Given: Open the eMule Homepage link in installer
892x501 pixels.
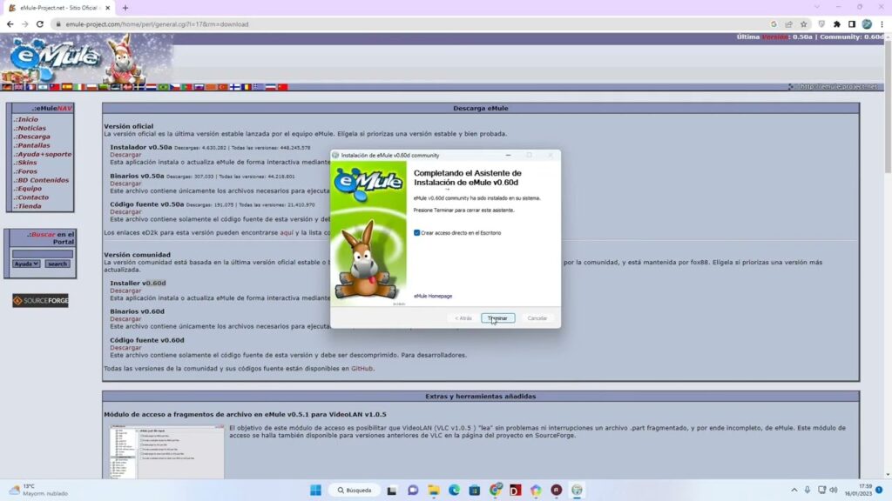Looking at the screenshot, I should tap(433, 296).
